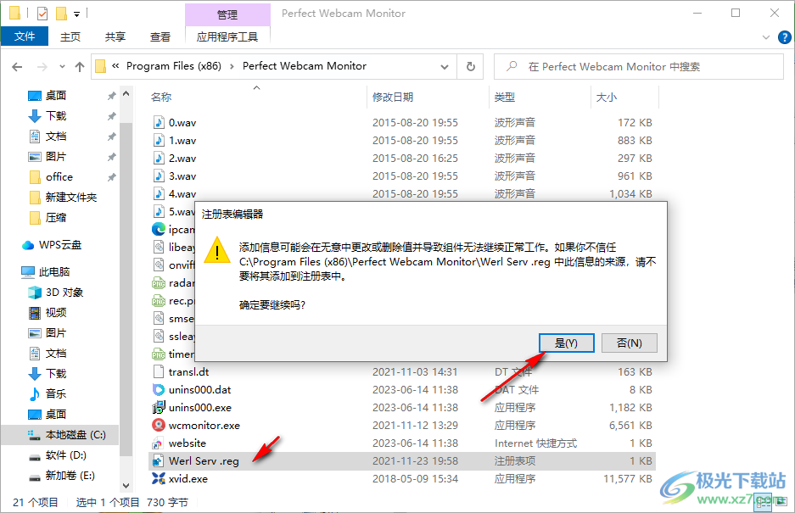Switch to the 查看 View tab
The height and width of the screenshot is (513, 795).
pos(160,36)
